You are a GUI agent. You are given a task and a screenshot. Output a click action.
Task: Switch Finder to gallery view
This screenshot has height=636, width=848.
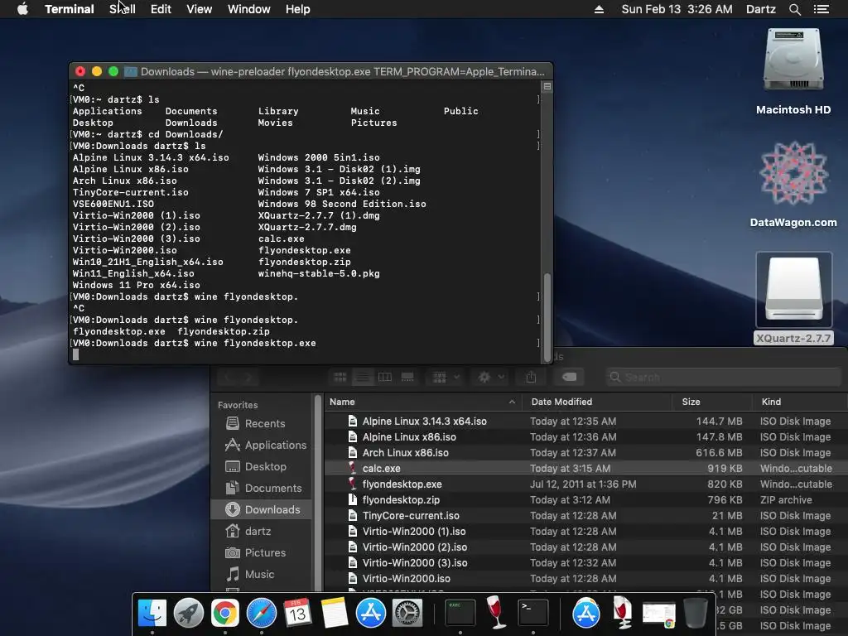pos(407,377)
